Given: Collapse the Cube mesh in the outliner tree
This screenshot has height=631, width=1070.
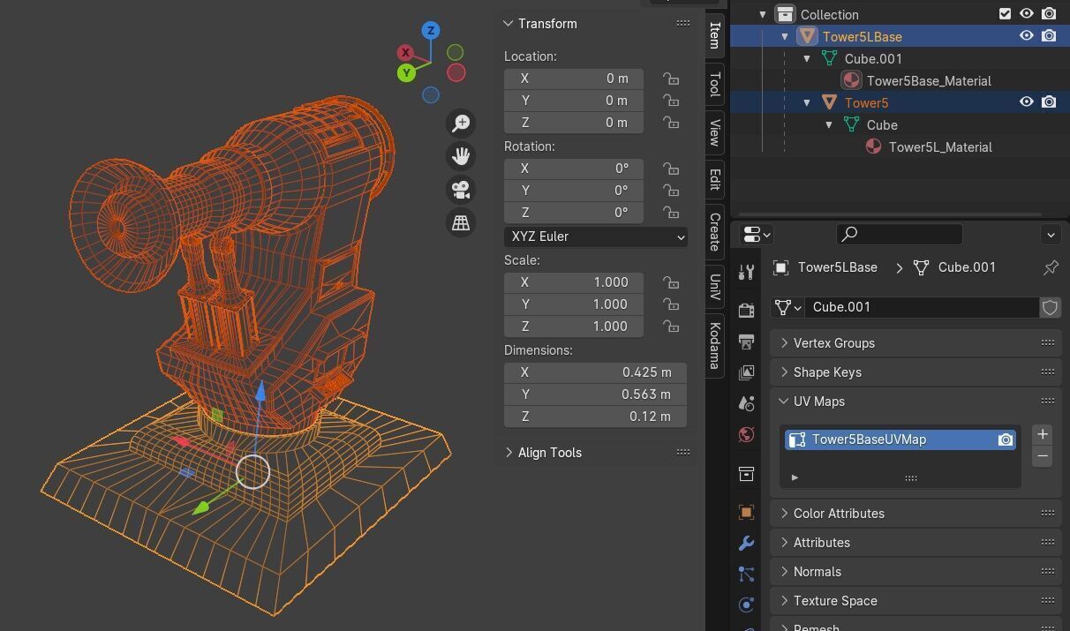Looking at the screenshot, I should click(829, 124).
